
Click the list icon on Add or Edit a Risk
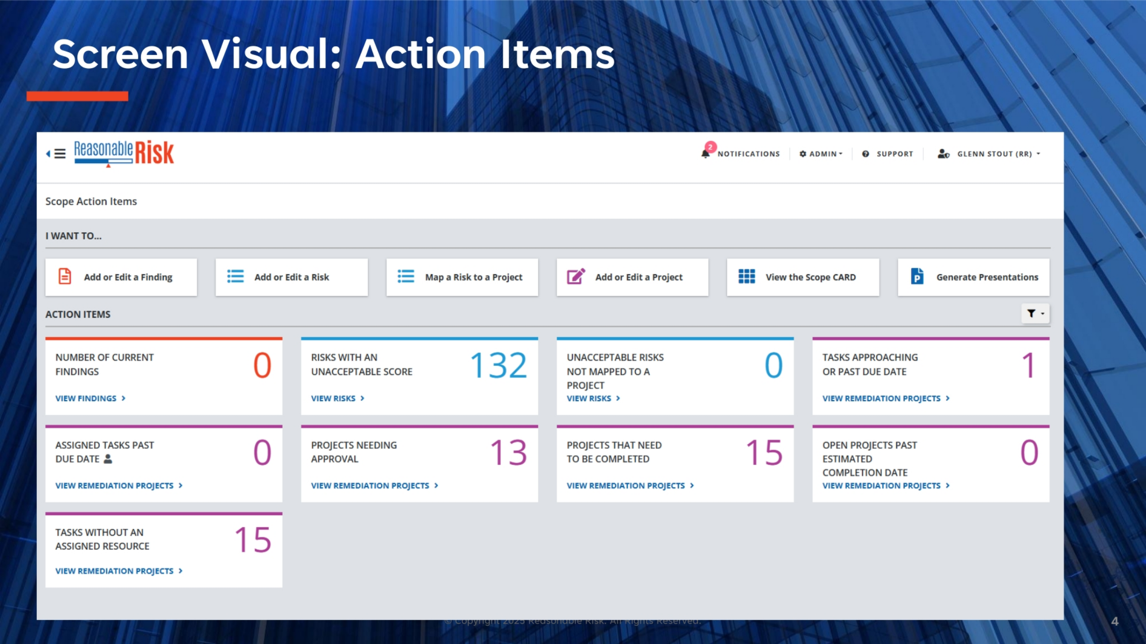click(235, 277)
